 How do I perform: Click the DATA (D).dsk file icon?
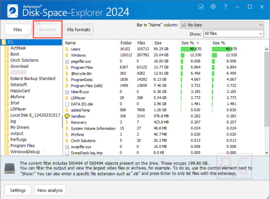(67, 104)
